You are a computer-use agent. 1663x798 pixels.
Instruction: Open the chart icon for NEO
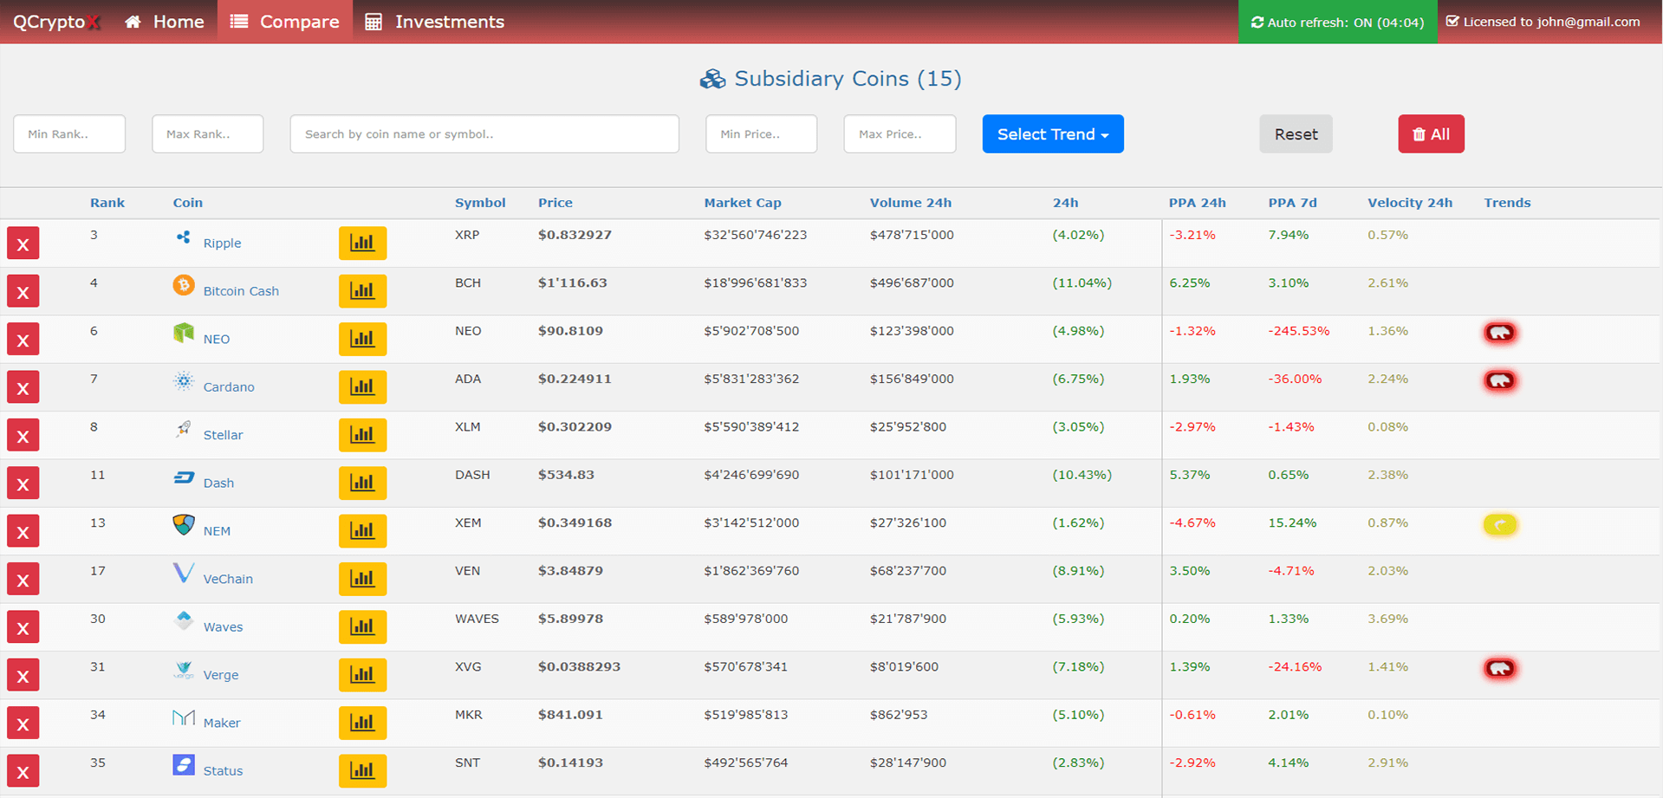[x=362, y=340]
